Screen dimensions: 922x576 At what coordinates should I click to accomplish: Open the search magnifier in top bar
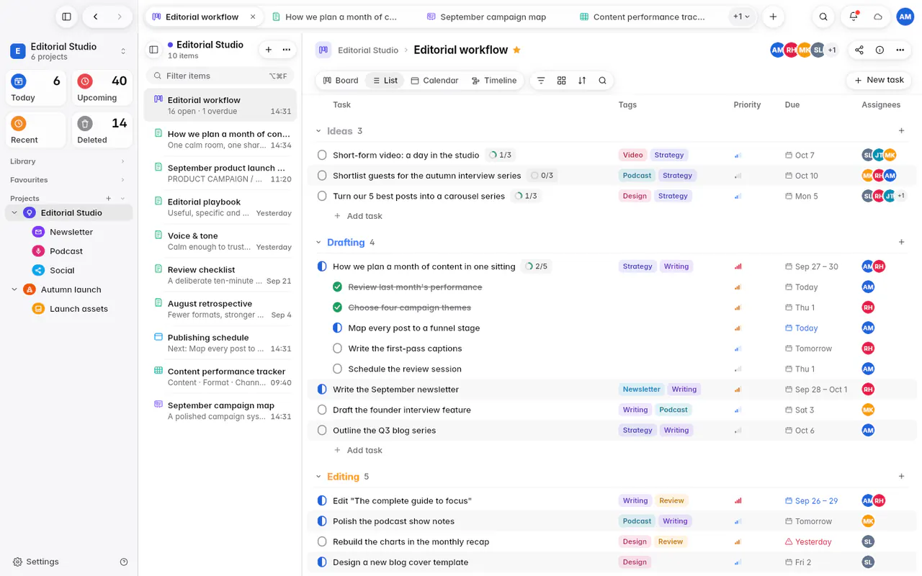pyautogui.click(x=823, y=17)
